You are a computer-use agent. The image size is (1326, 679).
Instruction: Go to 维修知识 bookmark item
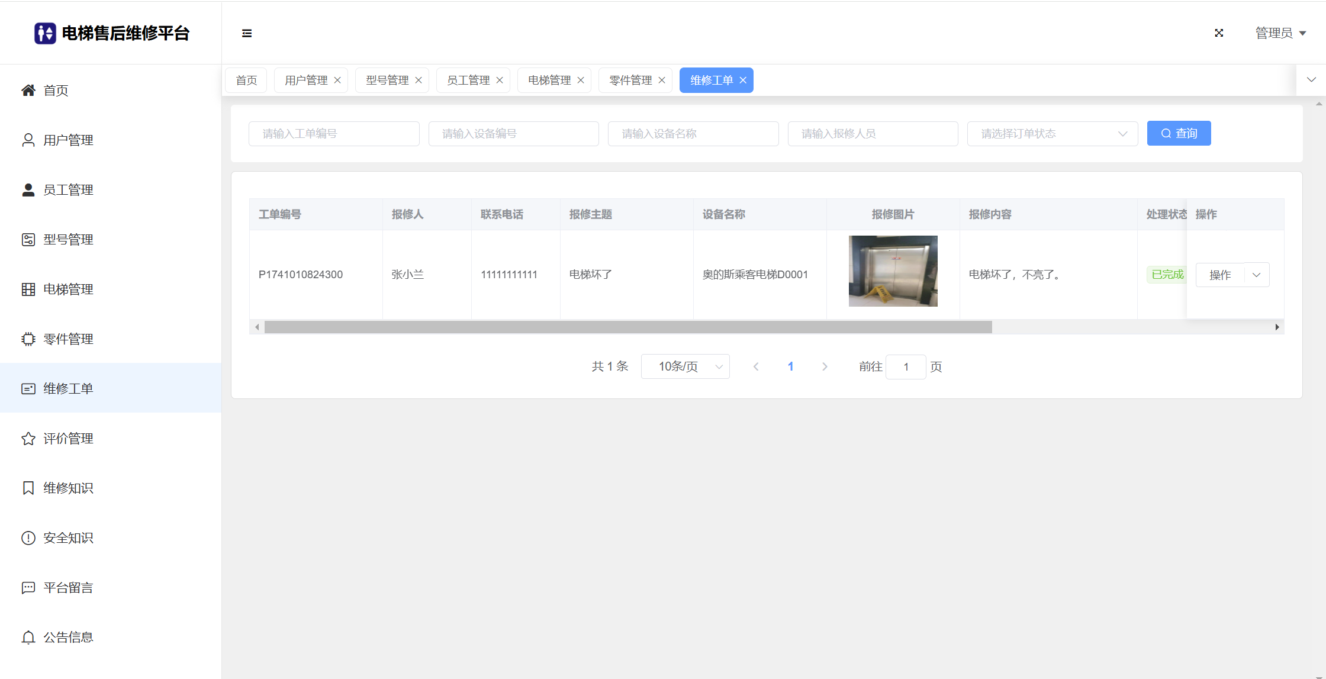click(68, 488)
